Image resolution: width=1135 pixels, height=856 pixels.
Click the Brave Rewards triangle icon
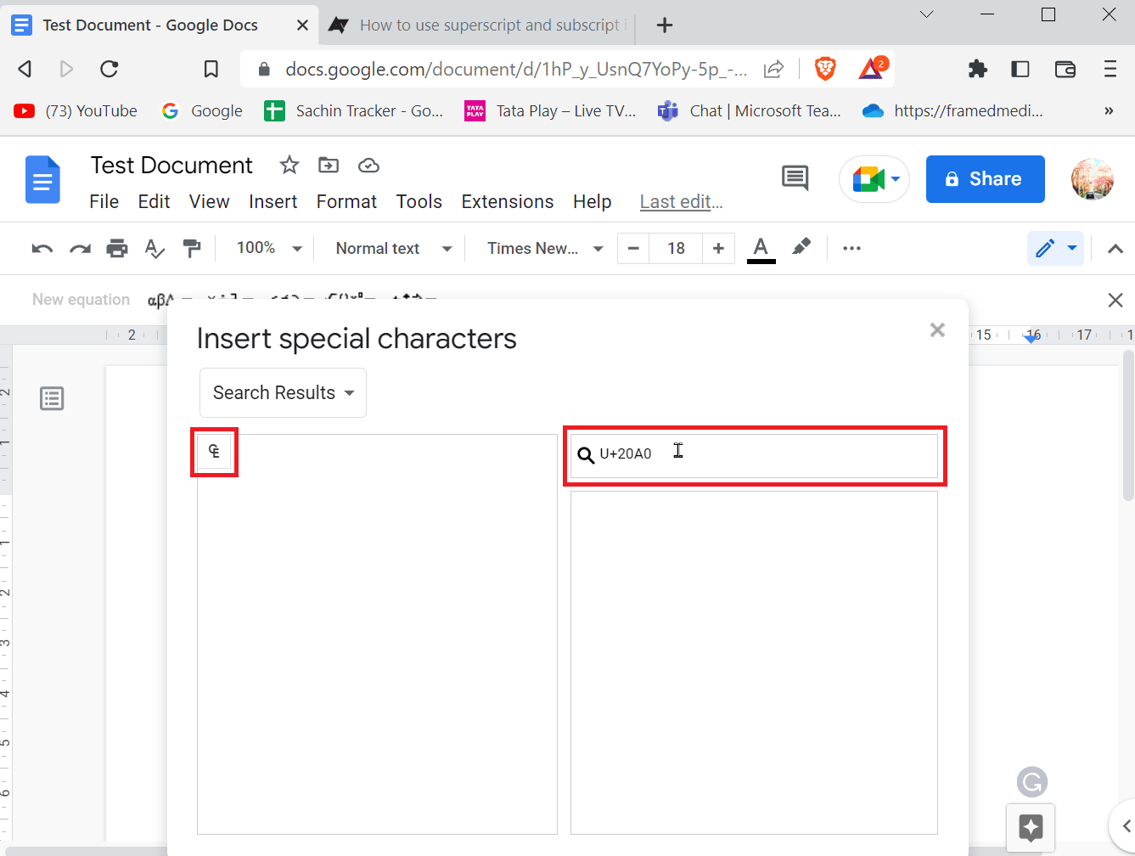point(872,68)
